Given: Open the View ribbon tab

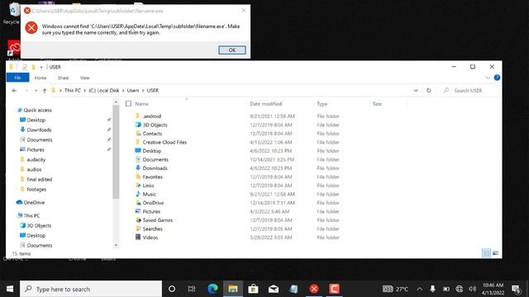Looking at the screenshot, I should pyautogui.click(x=84, y=78).
